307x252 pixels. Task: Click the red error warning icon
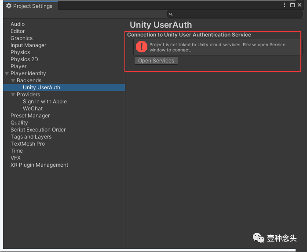pos(141,47)
